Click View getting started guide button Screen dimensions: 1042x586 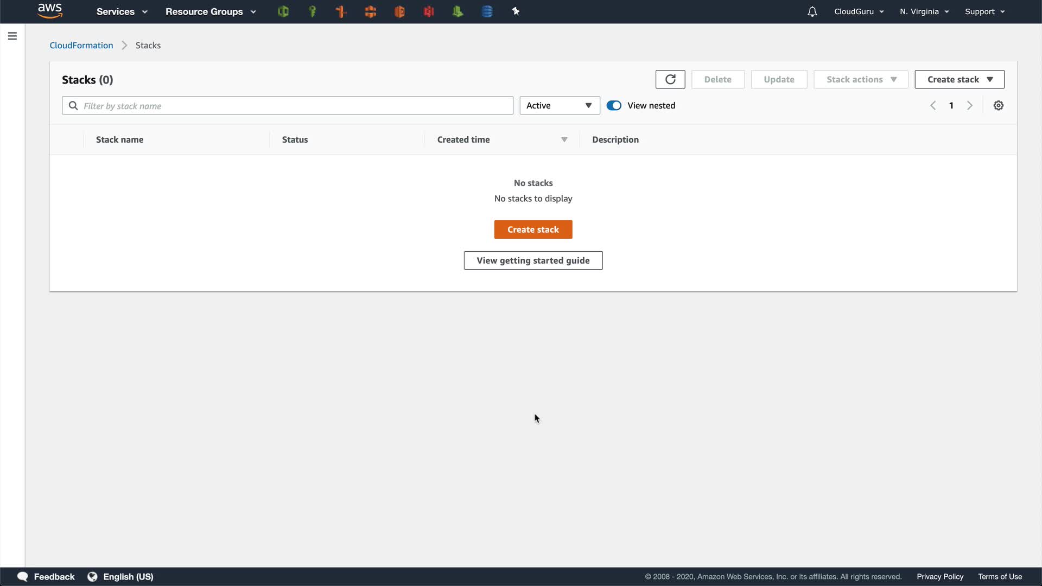coord(533,260)
